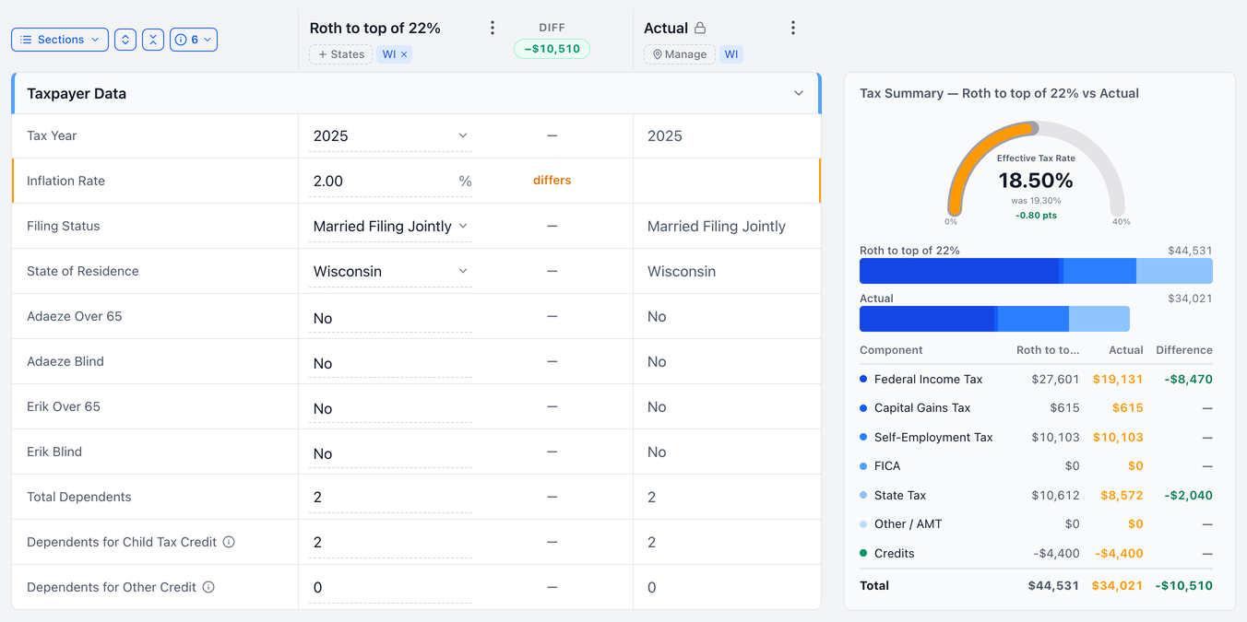Click the Total value $44,531

[1053, 586]
